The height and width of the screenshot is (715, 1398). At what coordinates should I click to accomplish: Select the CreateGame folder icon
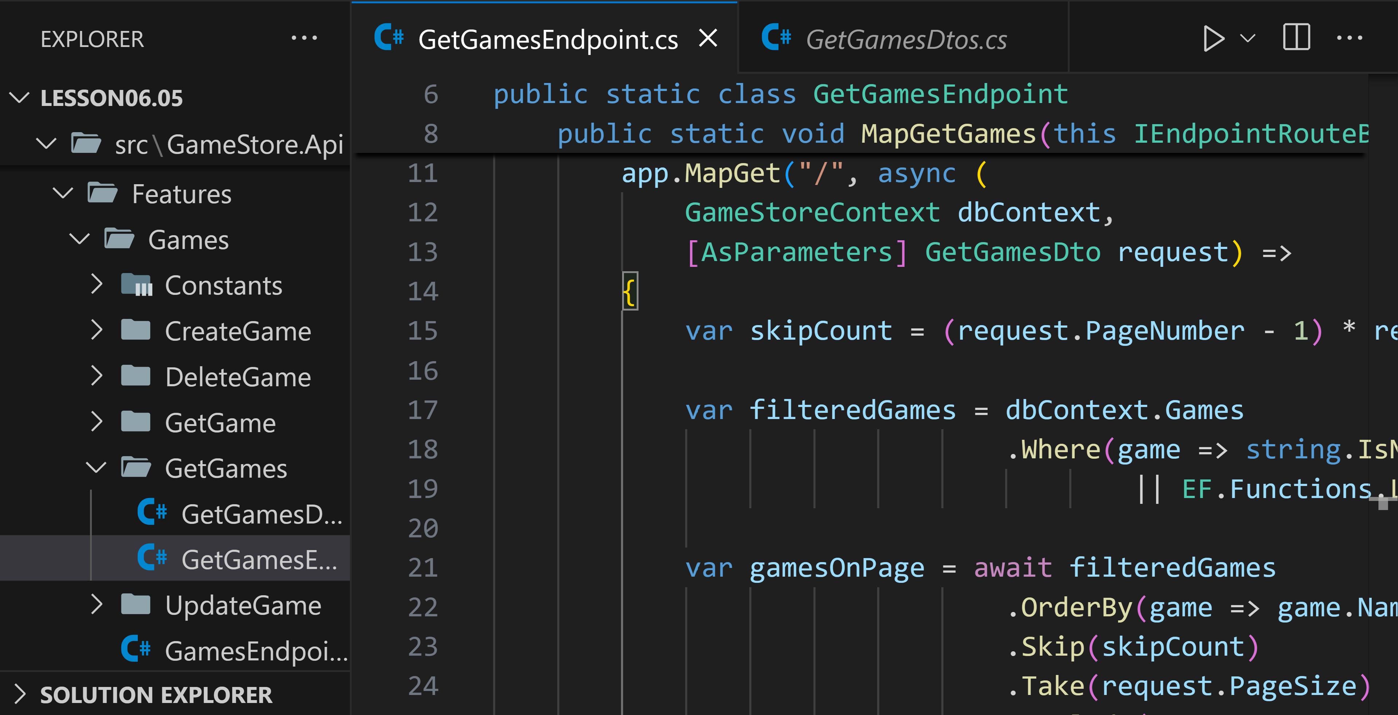[136, 329]
